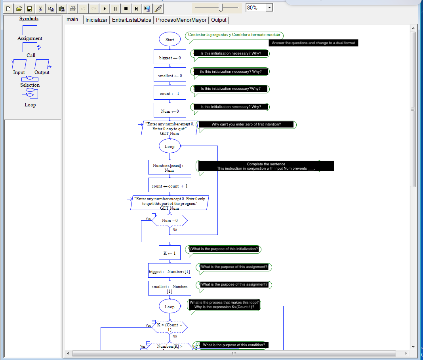This screenshot has height=360, width=423.
Task: Open the Inicializar subchart tab
Action: coord(96,19)
